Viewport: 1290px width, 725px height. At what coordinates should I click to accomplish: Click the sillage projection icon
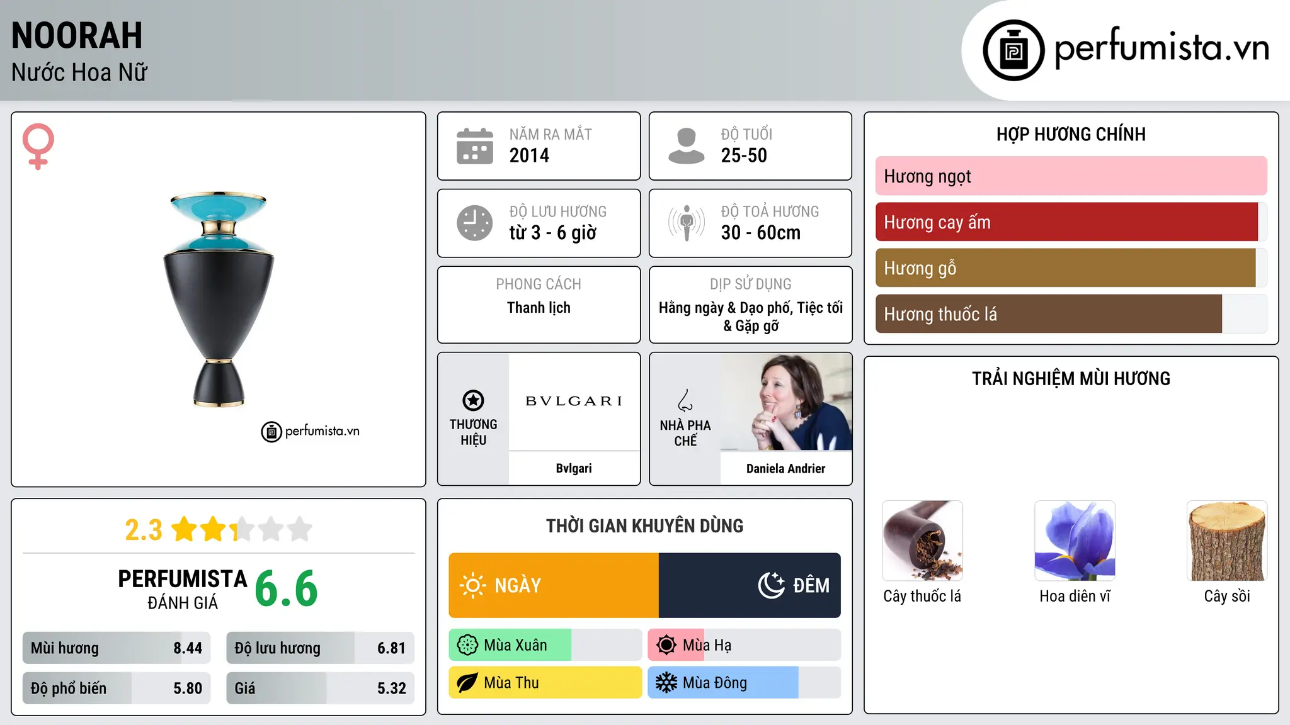tap(687, 223)
